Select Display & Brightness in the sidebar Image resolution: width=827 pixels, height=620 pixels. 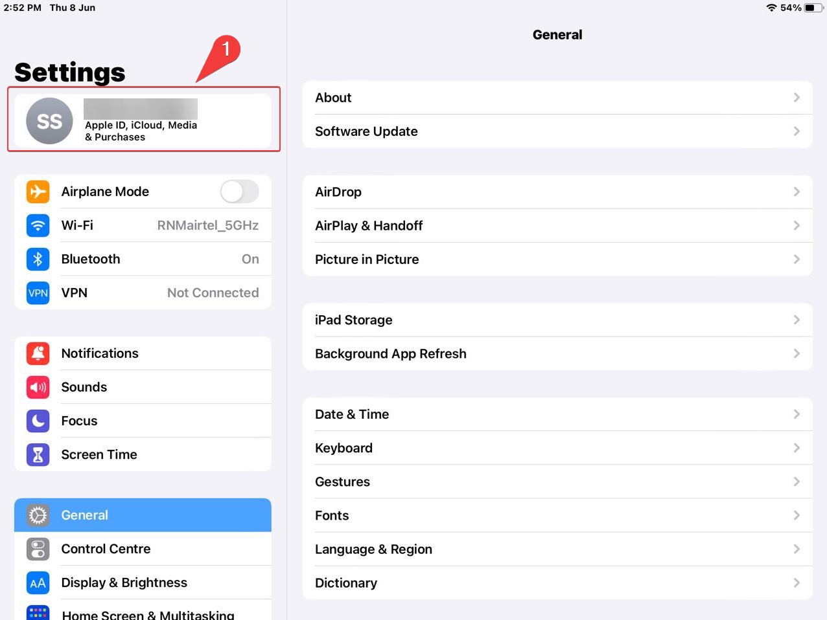point(143,582)
